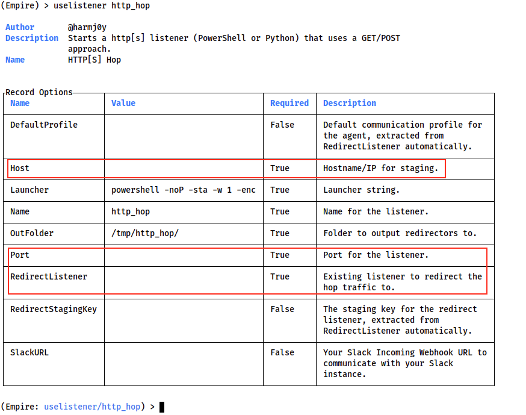Click "False" in the DefaultProfile row
This screenshot has width=526, height=415.
tap(282, 125)
